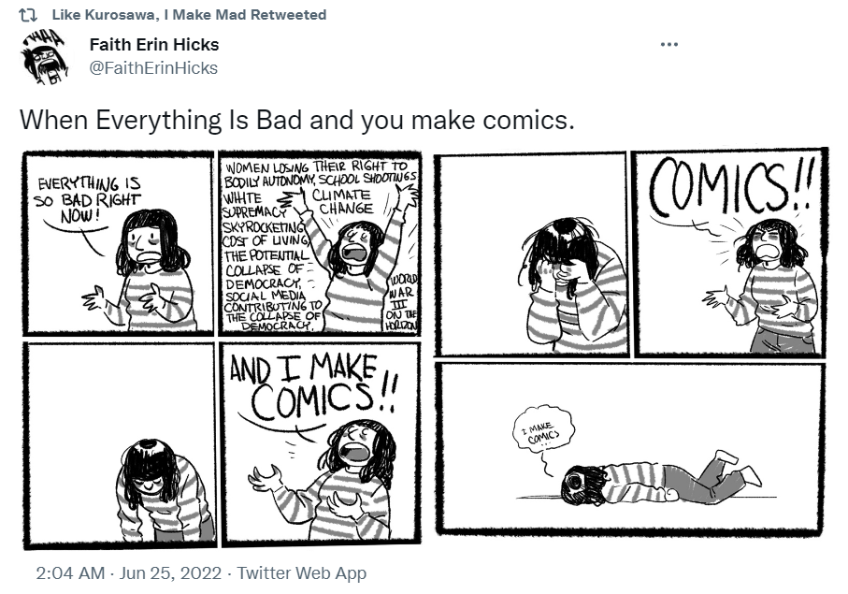This screenshot has height=594, width=848.
Task: View the panel of the character covering her face
Action: click(533, 254)
